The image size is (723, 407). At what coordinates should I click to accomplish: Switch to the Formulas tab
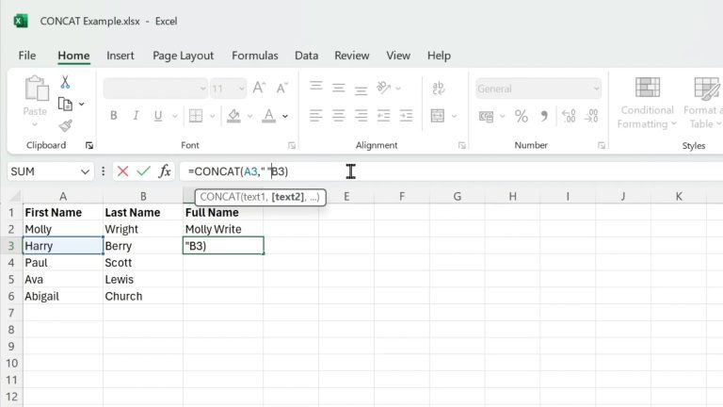pyautogui.click(x=255, y=56)
